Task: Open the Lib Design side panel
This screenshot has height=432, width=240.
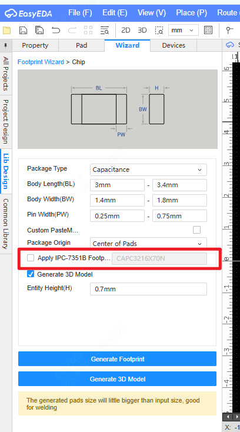Action: click(6, 171)
